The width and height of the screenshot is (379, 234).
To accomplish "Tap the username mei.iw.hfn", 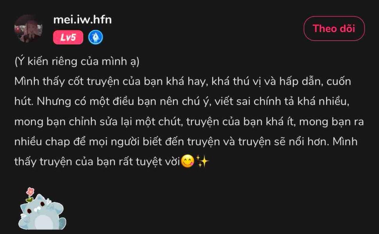I will pyautogui.click(x=83, y=20).
